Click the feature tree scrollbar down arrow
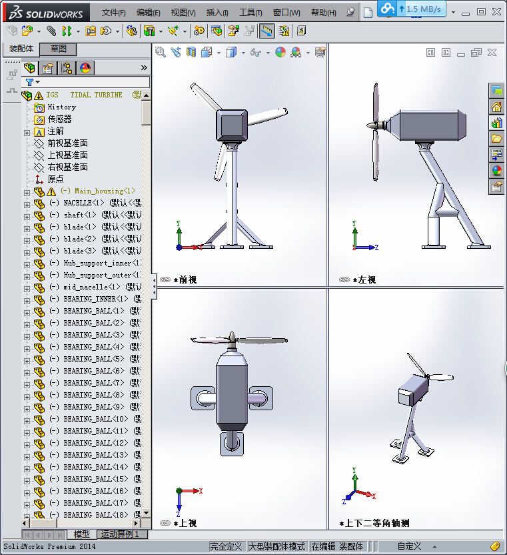The width and height of the screenshot is (507, 555). point(147,513)
